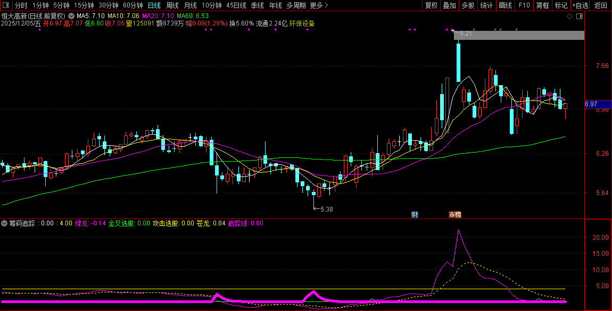612x311 pixels.
Task: Click the 叠加 overlay button
Action: pyautogui.click(x=449, y=5)
